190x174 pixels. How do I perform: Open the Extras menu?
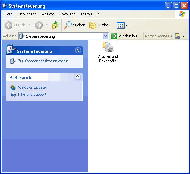[x=86, y=14]
